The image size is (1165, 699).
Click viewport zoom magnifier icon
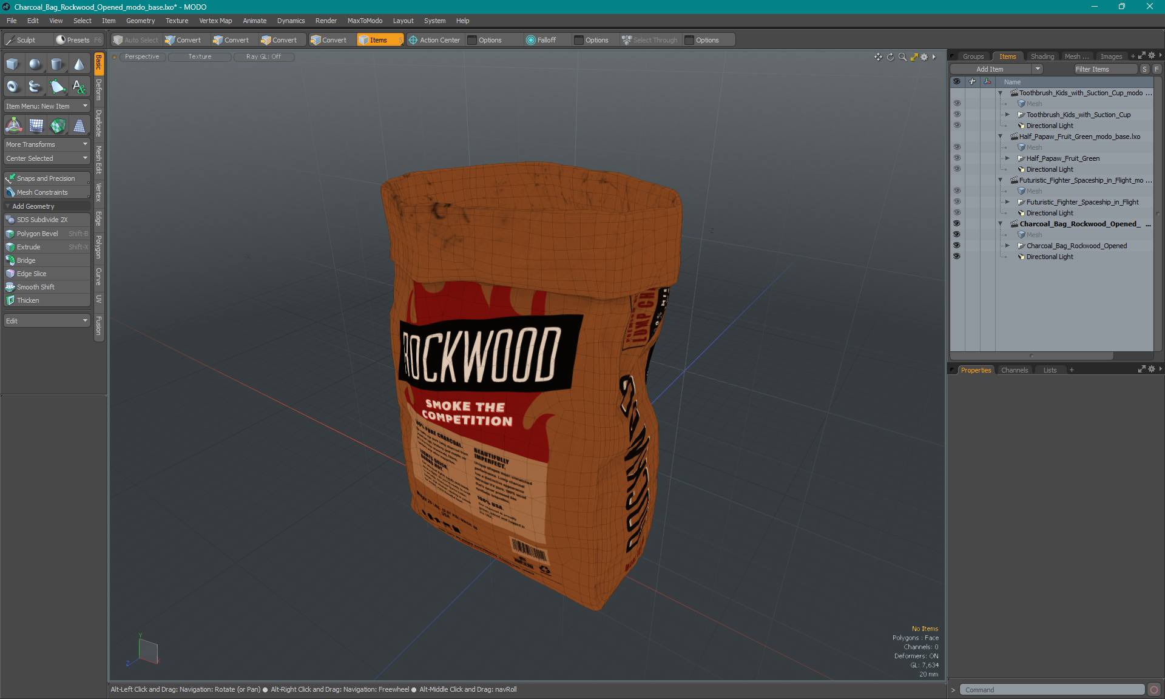click(x=902, y=57)
